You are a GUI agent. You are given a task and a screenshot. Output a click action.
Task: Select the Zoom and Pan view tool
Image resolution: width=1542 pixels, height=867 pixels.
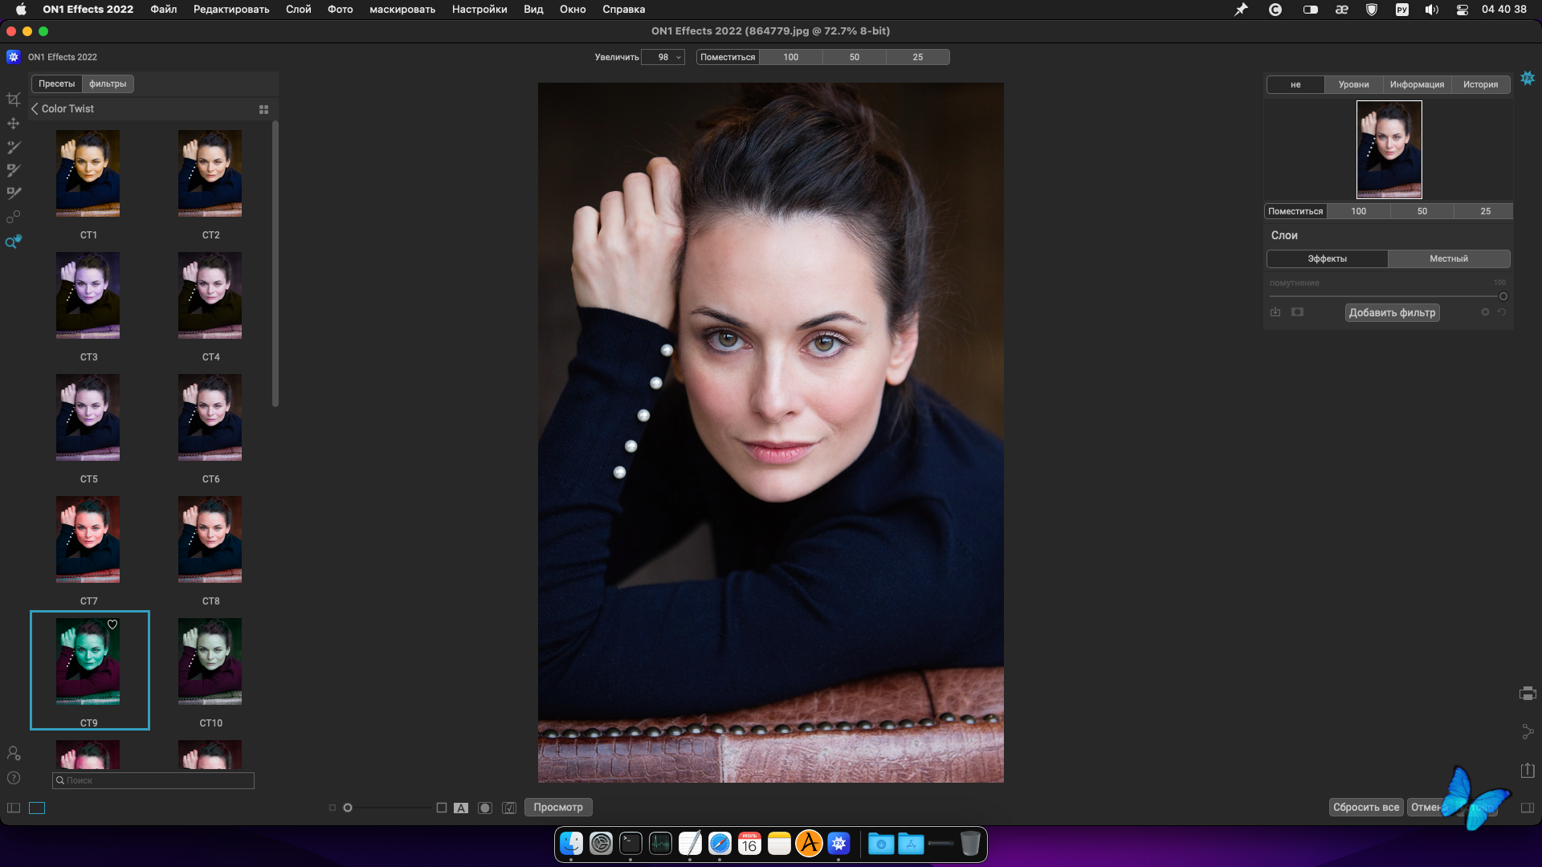[x=13, y=241]
